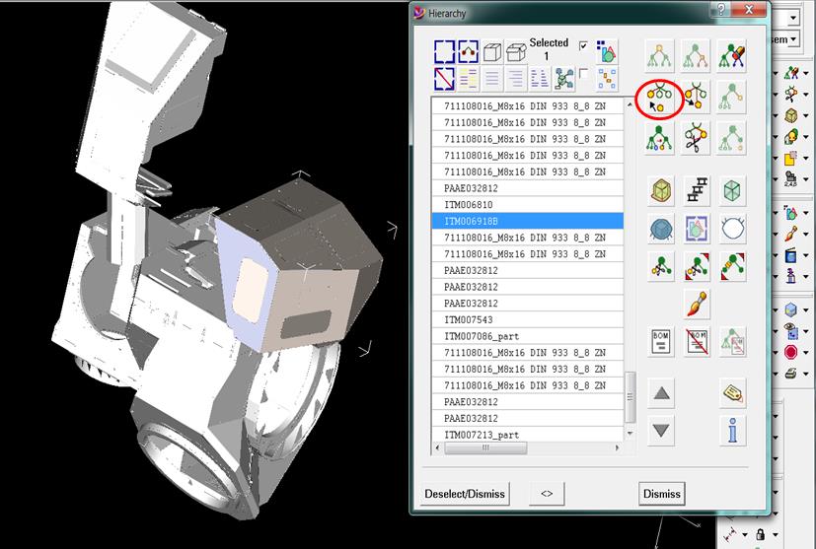This screenshot has height=549, width=816.
Task: Select the ITM007086_part list entry
Action: [528, 336]
